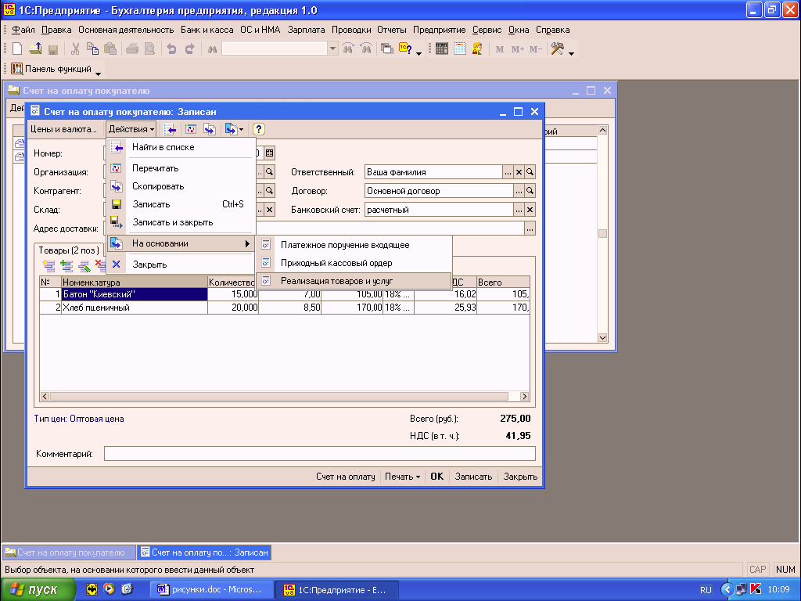Expand the Печать dropdown button
801x601 pixels.
point(403,477)
